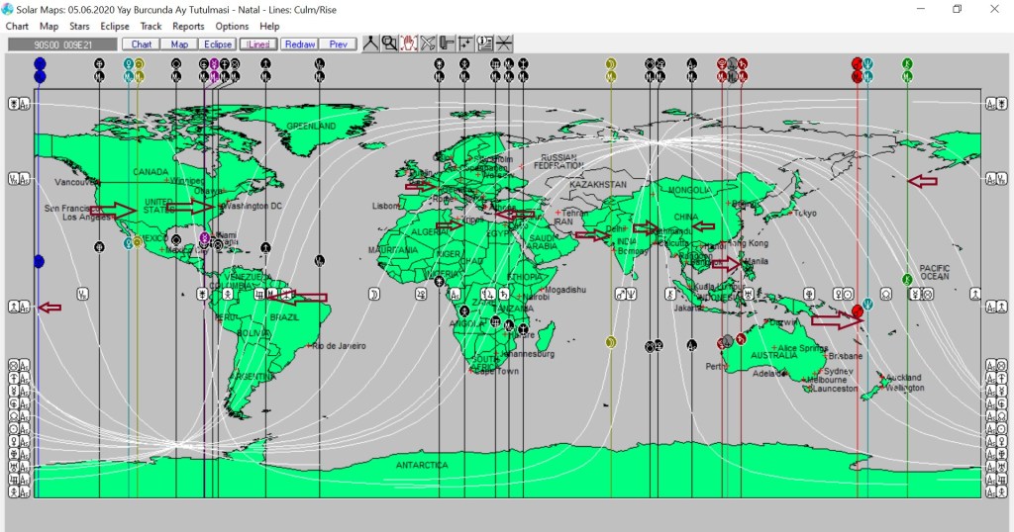Image resolution: width=1014 pixels, height=532 pixels.
Task: Click the Chart button in the toolbar
Action: click(141, 44)
